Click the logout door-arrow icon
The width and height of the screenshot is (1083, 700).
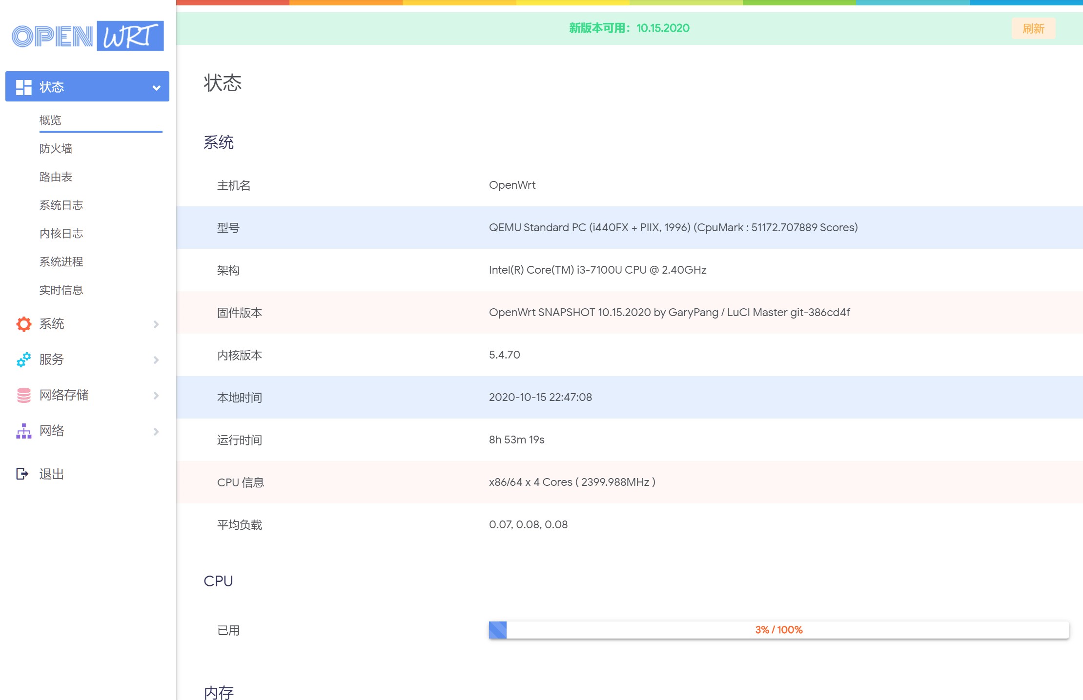point(22,474)
